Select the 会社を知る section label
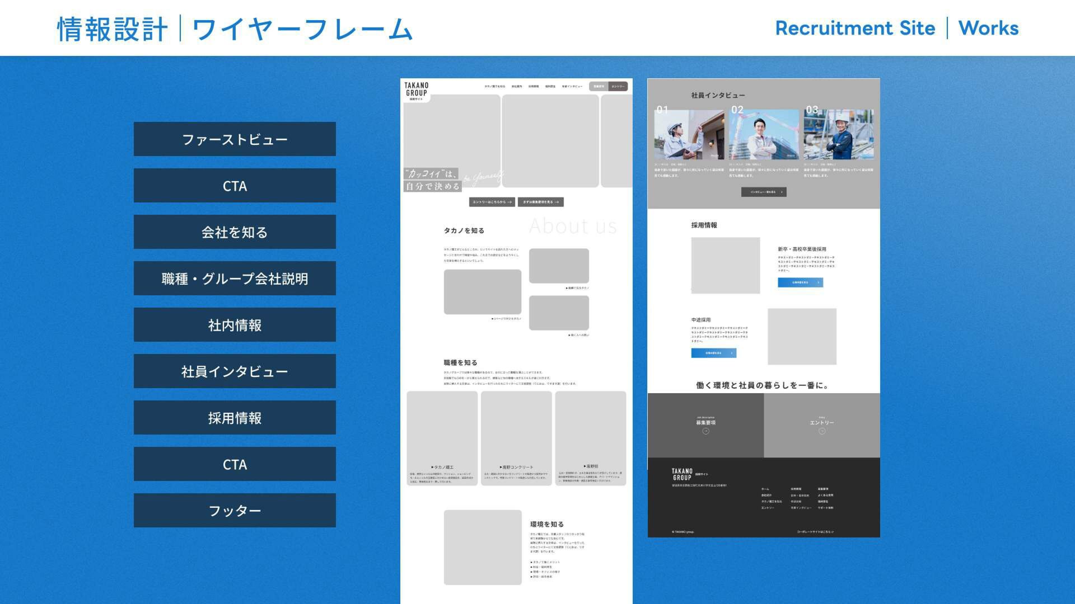 point(235,232)
